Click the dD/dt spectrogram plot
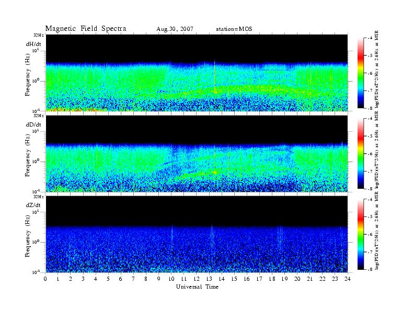This screenshot has height=320, width=414. pos(197,153)
